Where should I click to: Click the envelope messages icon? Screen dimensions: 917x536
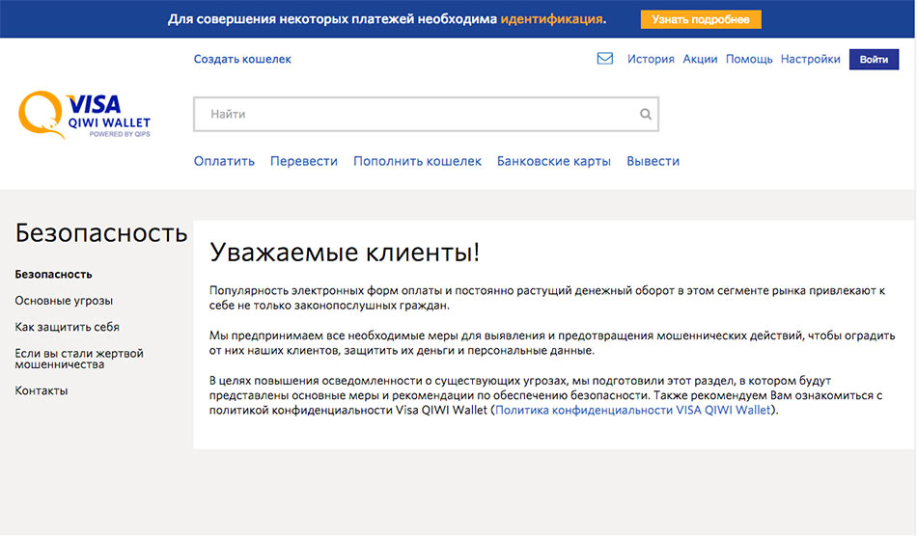605,59
